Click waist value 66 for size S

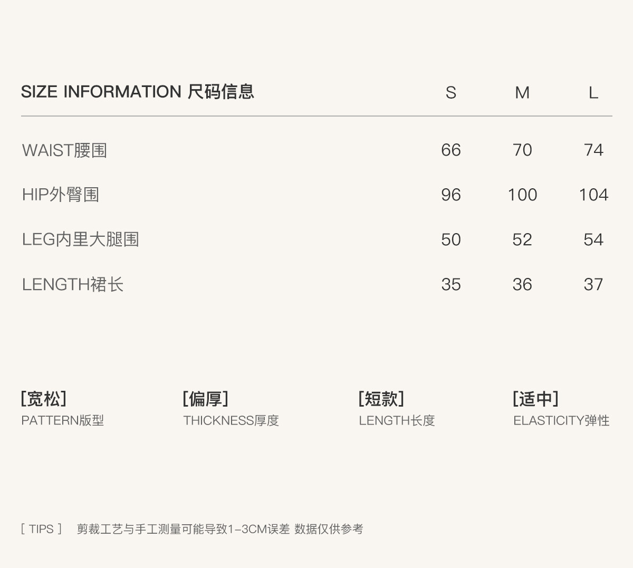(x=450, y=150)
